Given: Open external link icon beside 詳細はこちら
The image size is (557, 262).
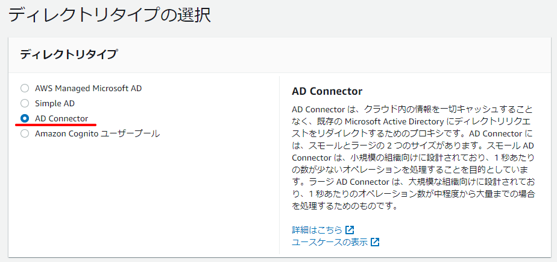Looking at the screenshot, I should pyautogui.click(x=350, y=229).
